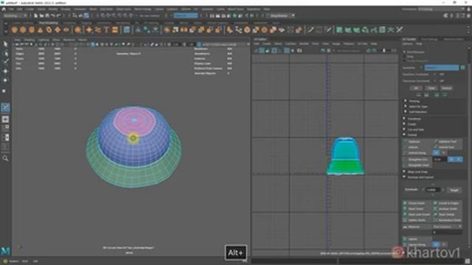
Task: Click the Orient to Edges button
Action: tap(448, 203)
